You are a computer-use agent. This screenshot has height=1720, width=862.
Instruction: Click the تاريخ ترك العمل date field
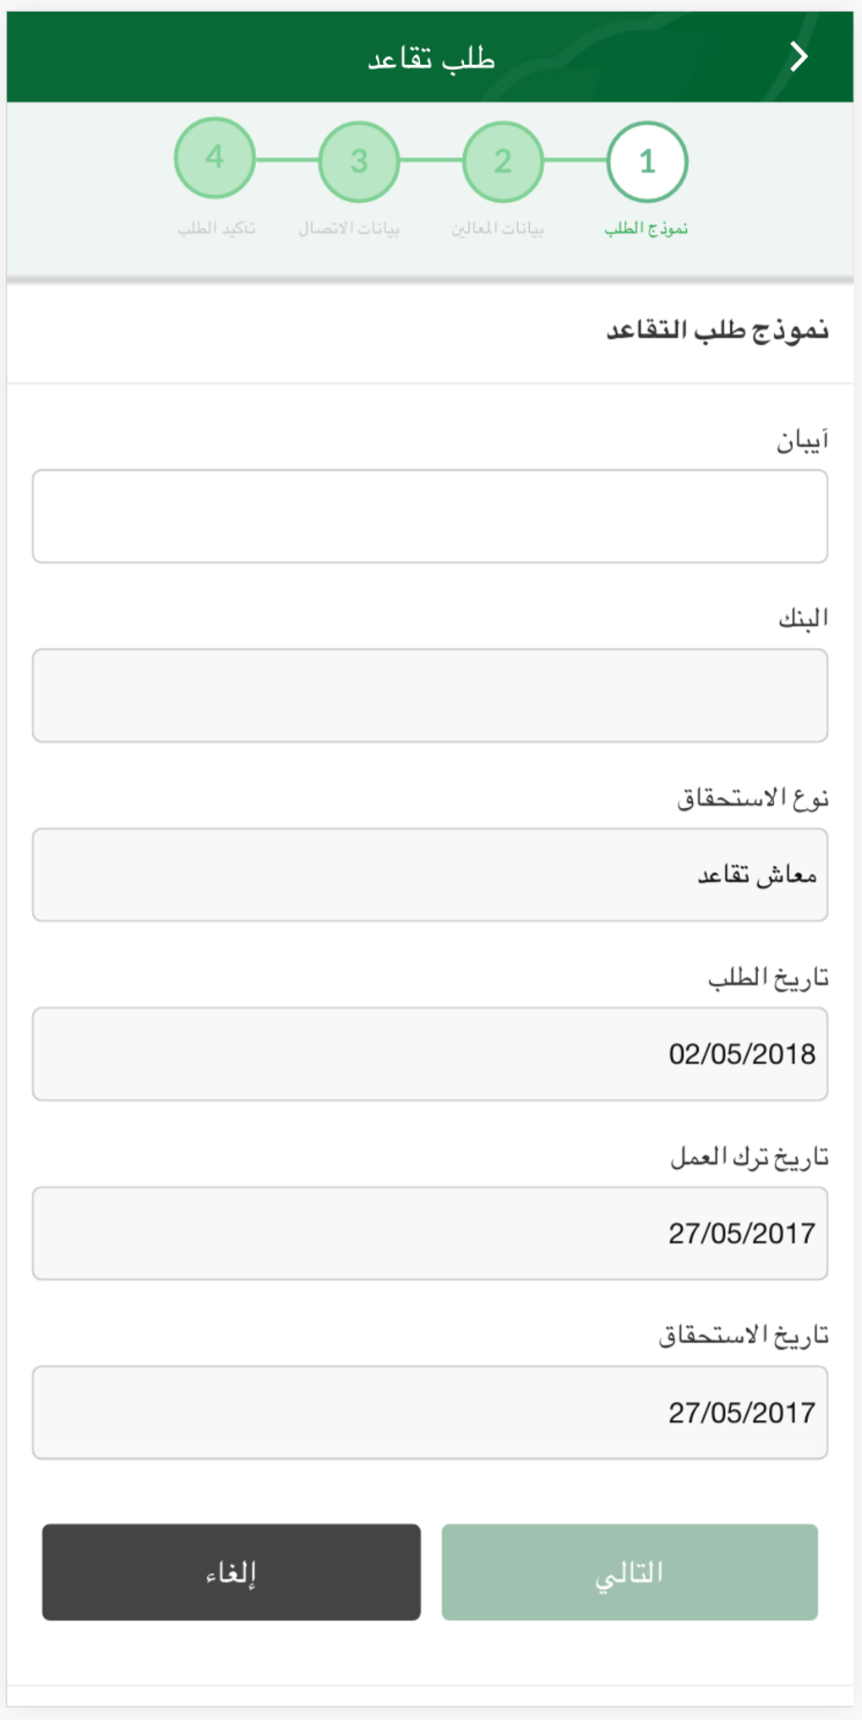point(430,1233)
